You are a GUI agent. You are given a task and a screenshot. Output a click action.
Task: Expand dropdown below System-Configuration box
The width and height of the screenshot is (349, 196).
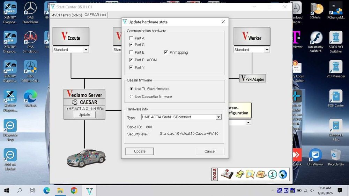coord(248,123)
